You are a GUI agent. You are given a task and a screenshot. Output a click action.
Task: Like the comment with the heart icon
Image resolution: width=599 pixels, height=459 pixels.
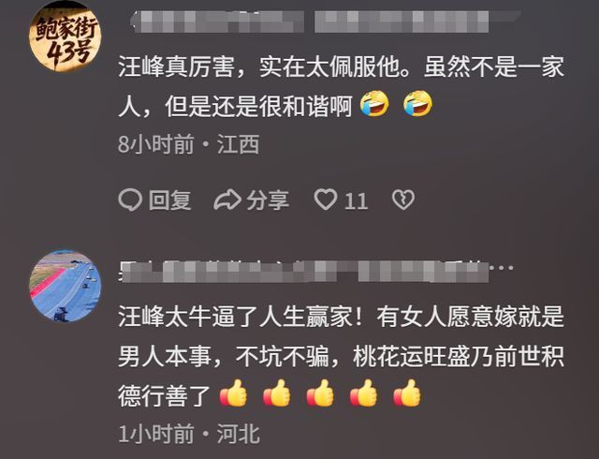(x=326, y=200)
